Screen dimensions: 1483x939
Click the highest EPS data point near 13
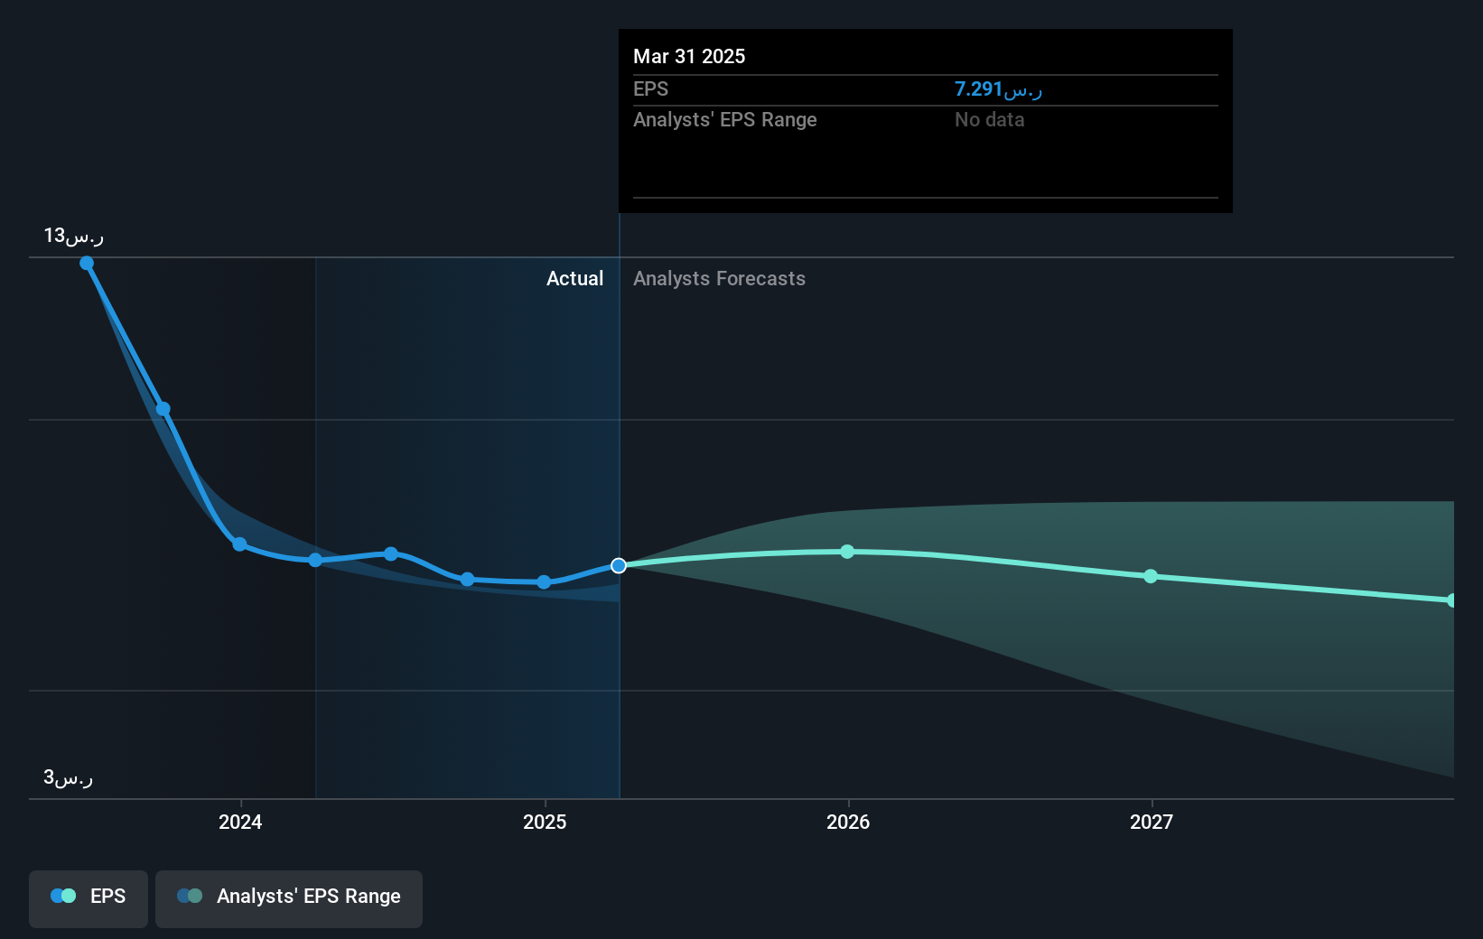(87, 264)
